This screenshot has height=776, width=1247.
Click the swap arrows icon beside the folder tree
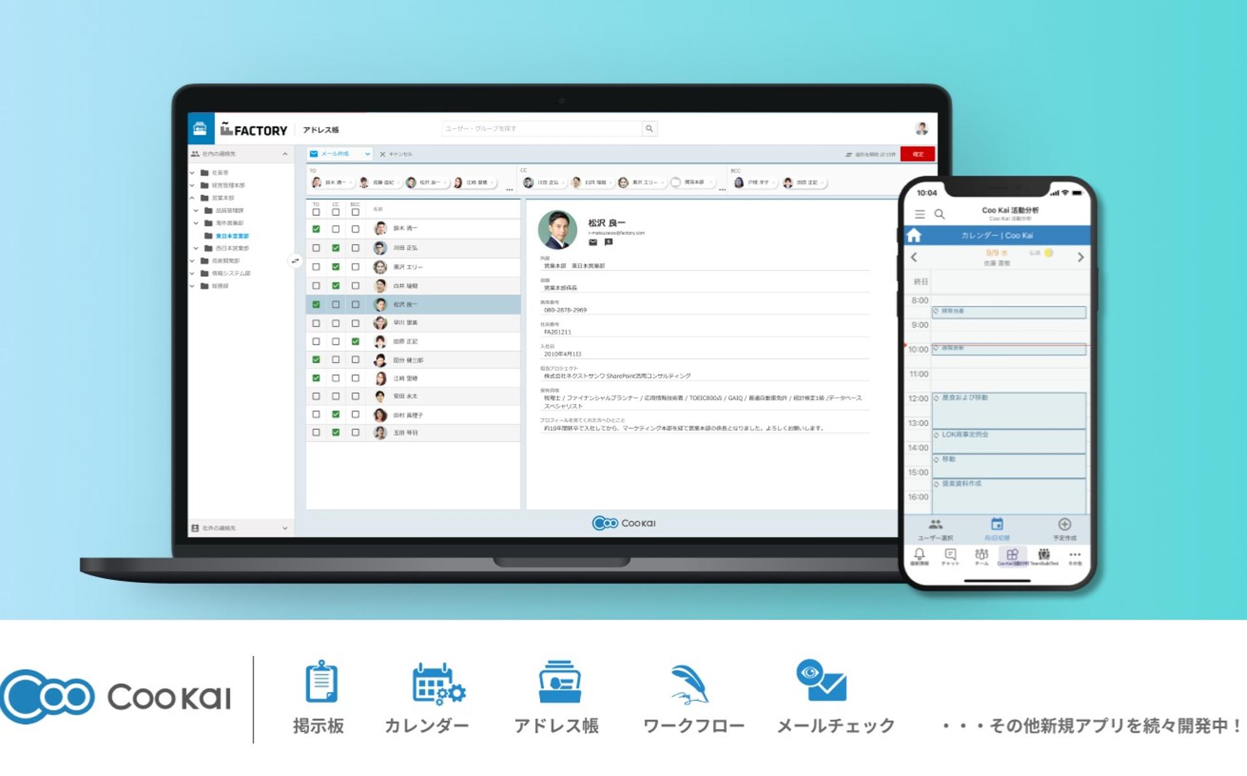[x=295, y=261]
